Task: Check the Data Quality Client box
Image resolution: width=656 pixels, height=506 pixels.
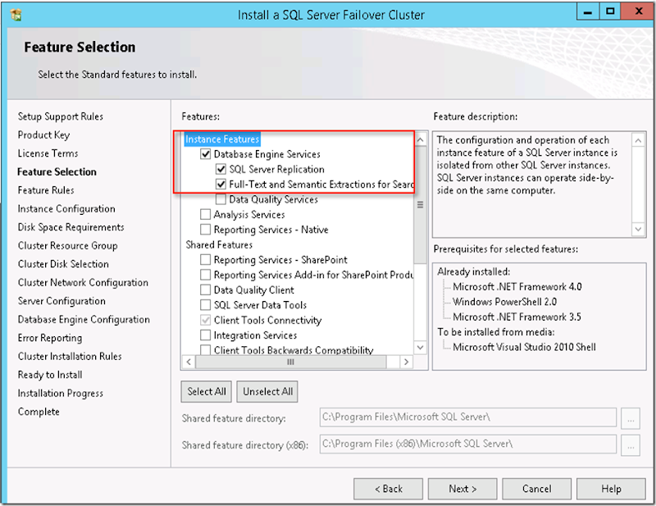Action: click(206, 289)
